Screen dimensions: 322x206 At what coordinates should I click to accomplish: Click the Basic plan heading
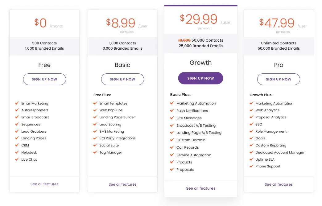(122, 65)
